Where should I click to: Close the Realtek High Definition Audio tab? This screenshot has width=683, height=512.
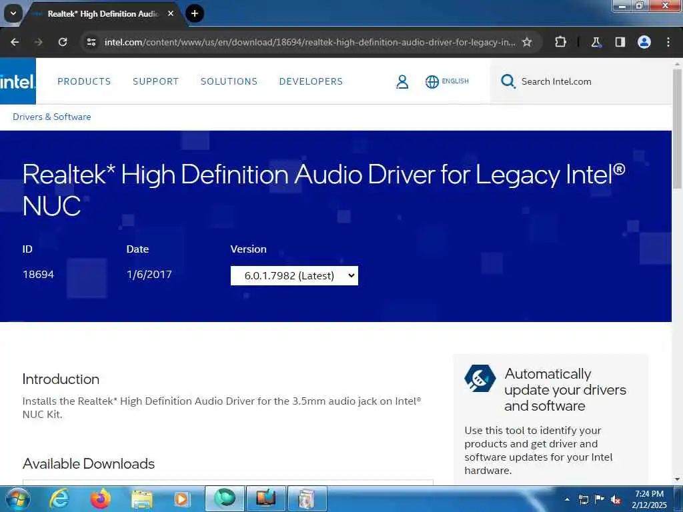[x=171, y=13]
